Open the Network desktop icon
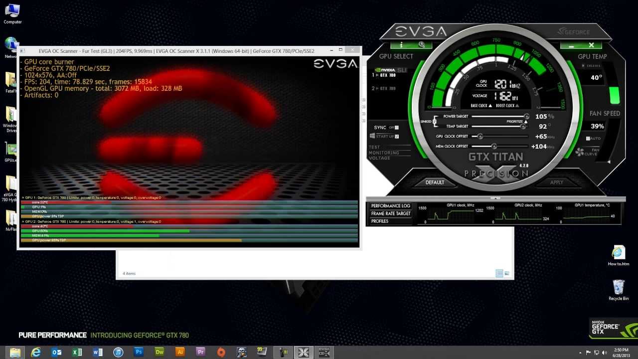Screen dimensions: 638x359 click(11, 48)
